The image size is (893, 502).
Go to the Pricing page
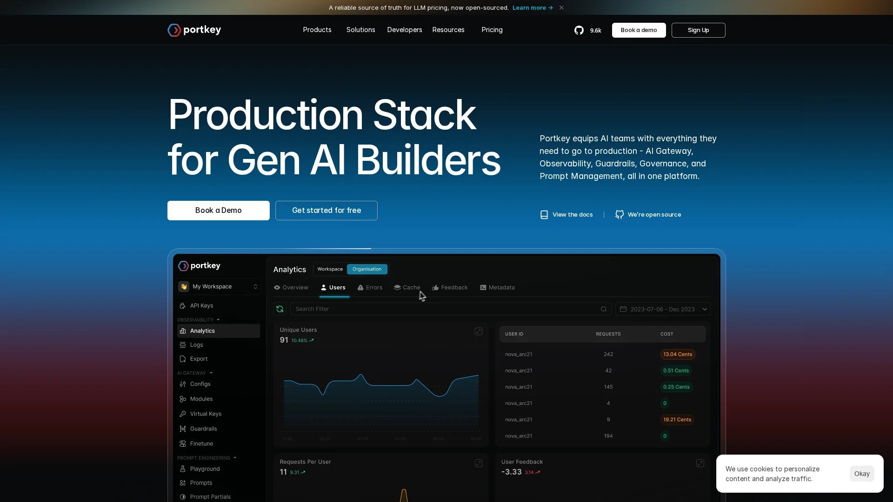pos(492,30)
